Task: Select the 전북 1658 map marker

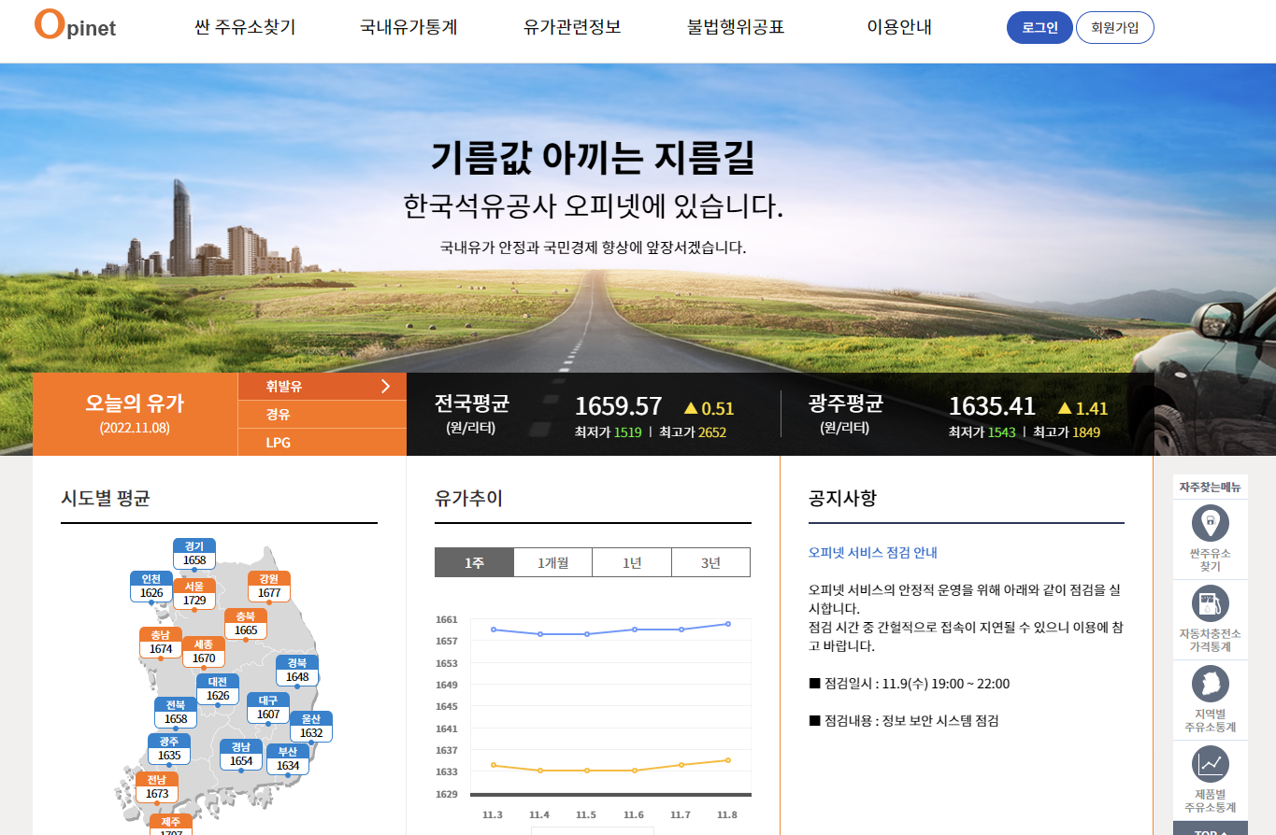Action: pyautogui.click(x=176, y=713)
